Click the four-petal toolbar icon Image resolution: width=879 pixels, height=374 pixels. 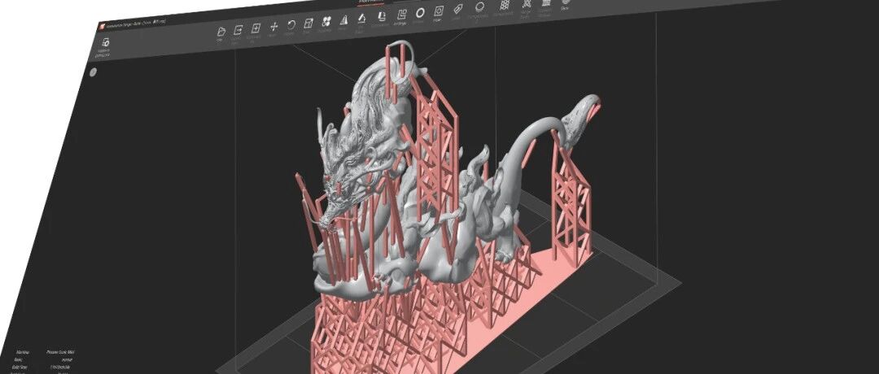point(326,22)
